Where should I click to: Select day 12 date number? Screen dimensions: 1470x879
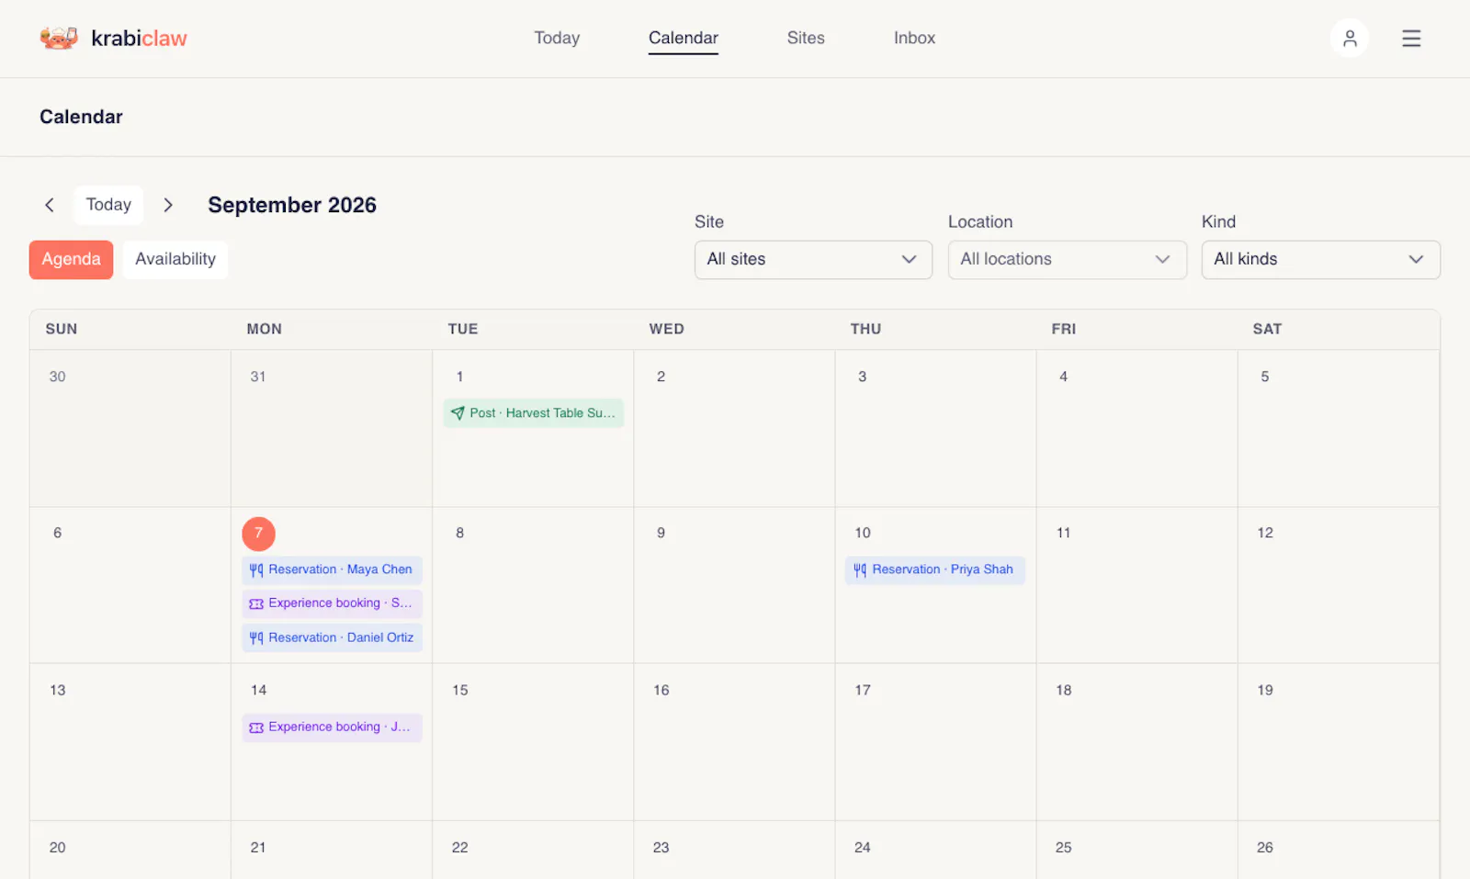coord(1265,533)
